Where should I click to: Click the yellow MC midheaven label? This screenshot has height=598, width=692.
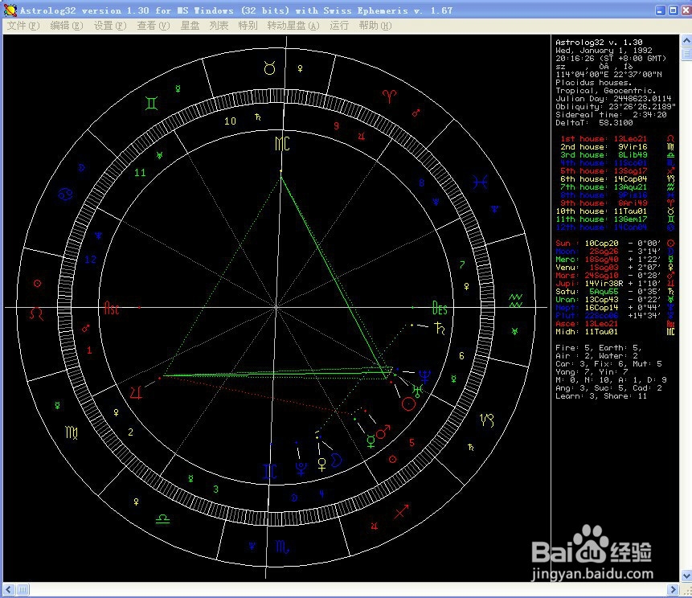[x=282, y=143]
